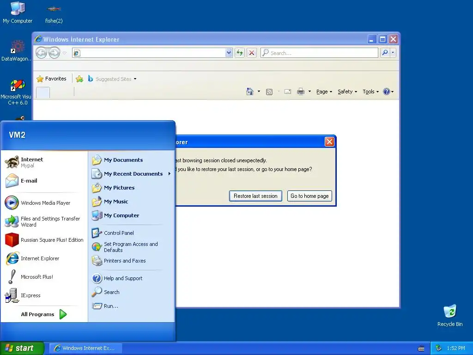This screenshot has width=473, height=355.
Task: Click Go to home page button
Action: point(309,196)
